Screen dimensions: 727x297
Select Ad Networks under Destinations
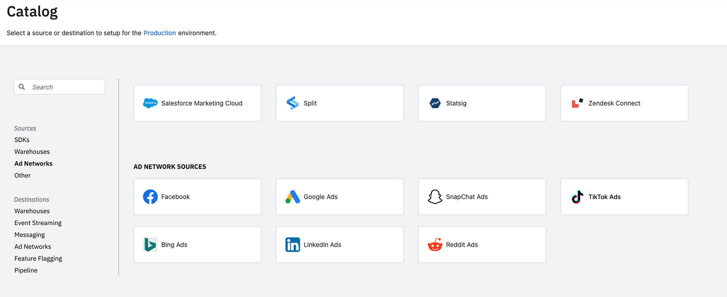pyautogui.click(x=33, y=247)
